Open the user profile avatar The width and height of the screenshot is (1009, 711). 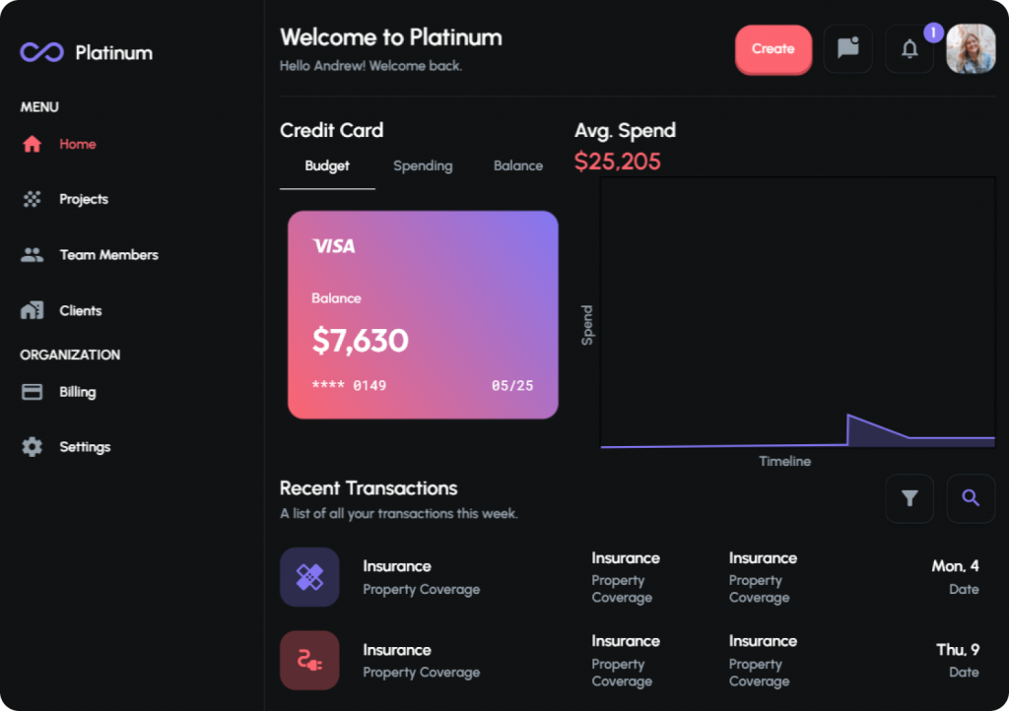pyautogui.click(x=971, y=49)
